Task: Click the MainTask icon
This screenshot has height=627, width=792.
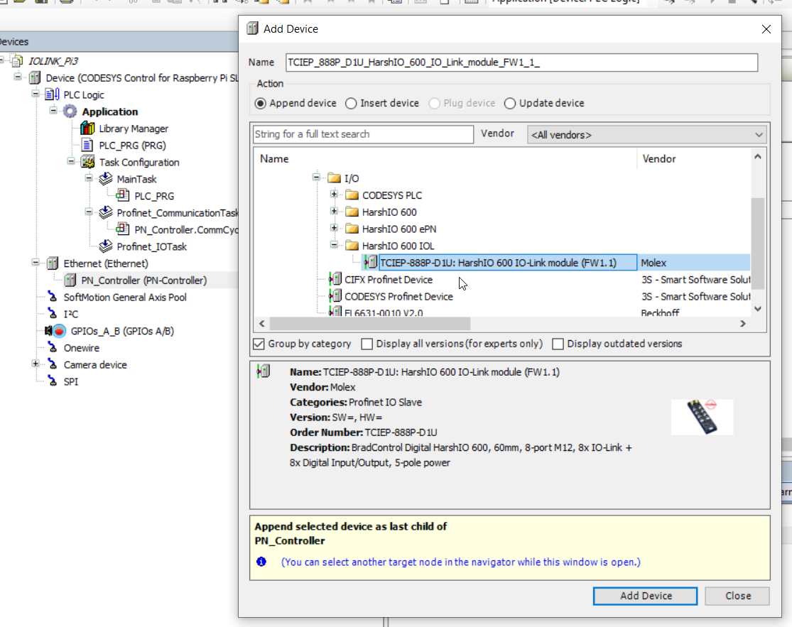Action: (x=106, y=179)
